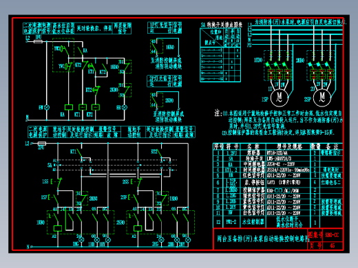Click the 2SP pump motor symbol
The width and height of the screenshot is (358, 268).
coord(322,98)
